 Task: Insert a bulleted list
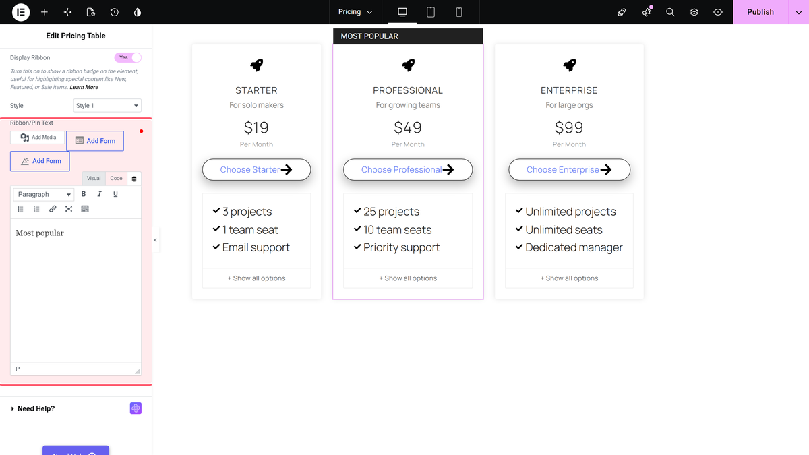point(21,209)
